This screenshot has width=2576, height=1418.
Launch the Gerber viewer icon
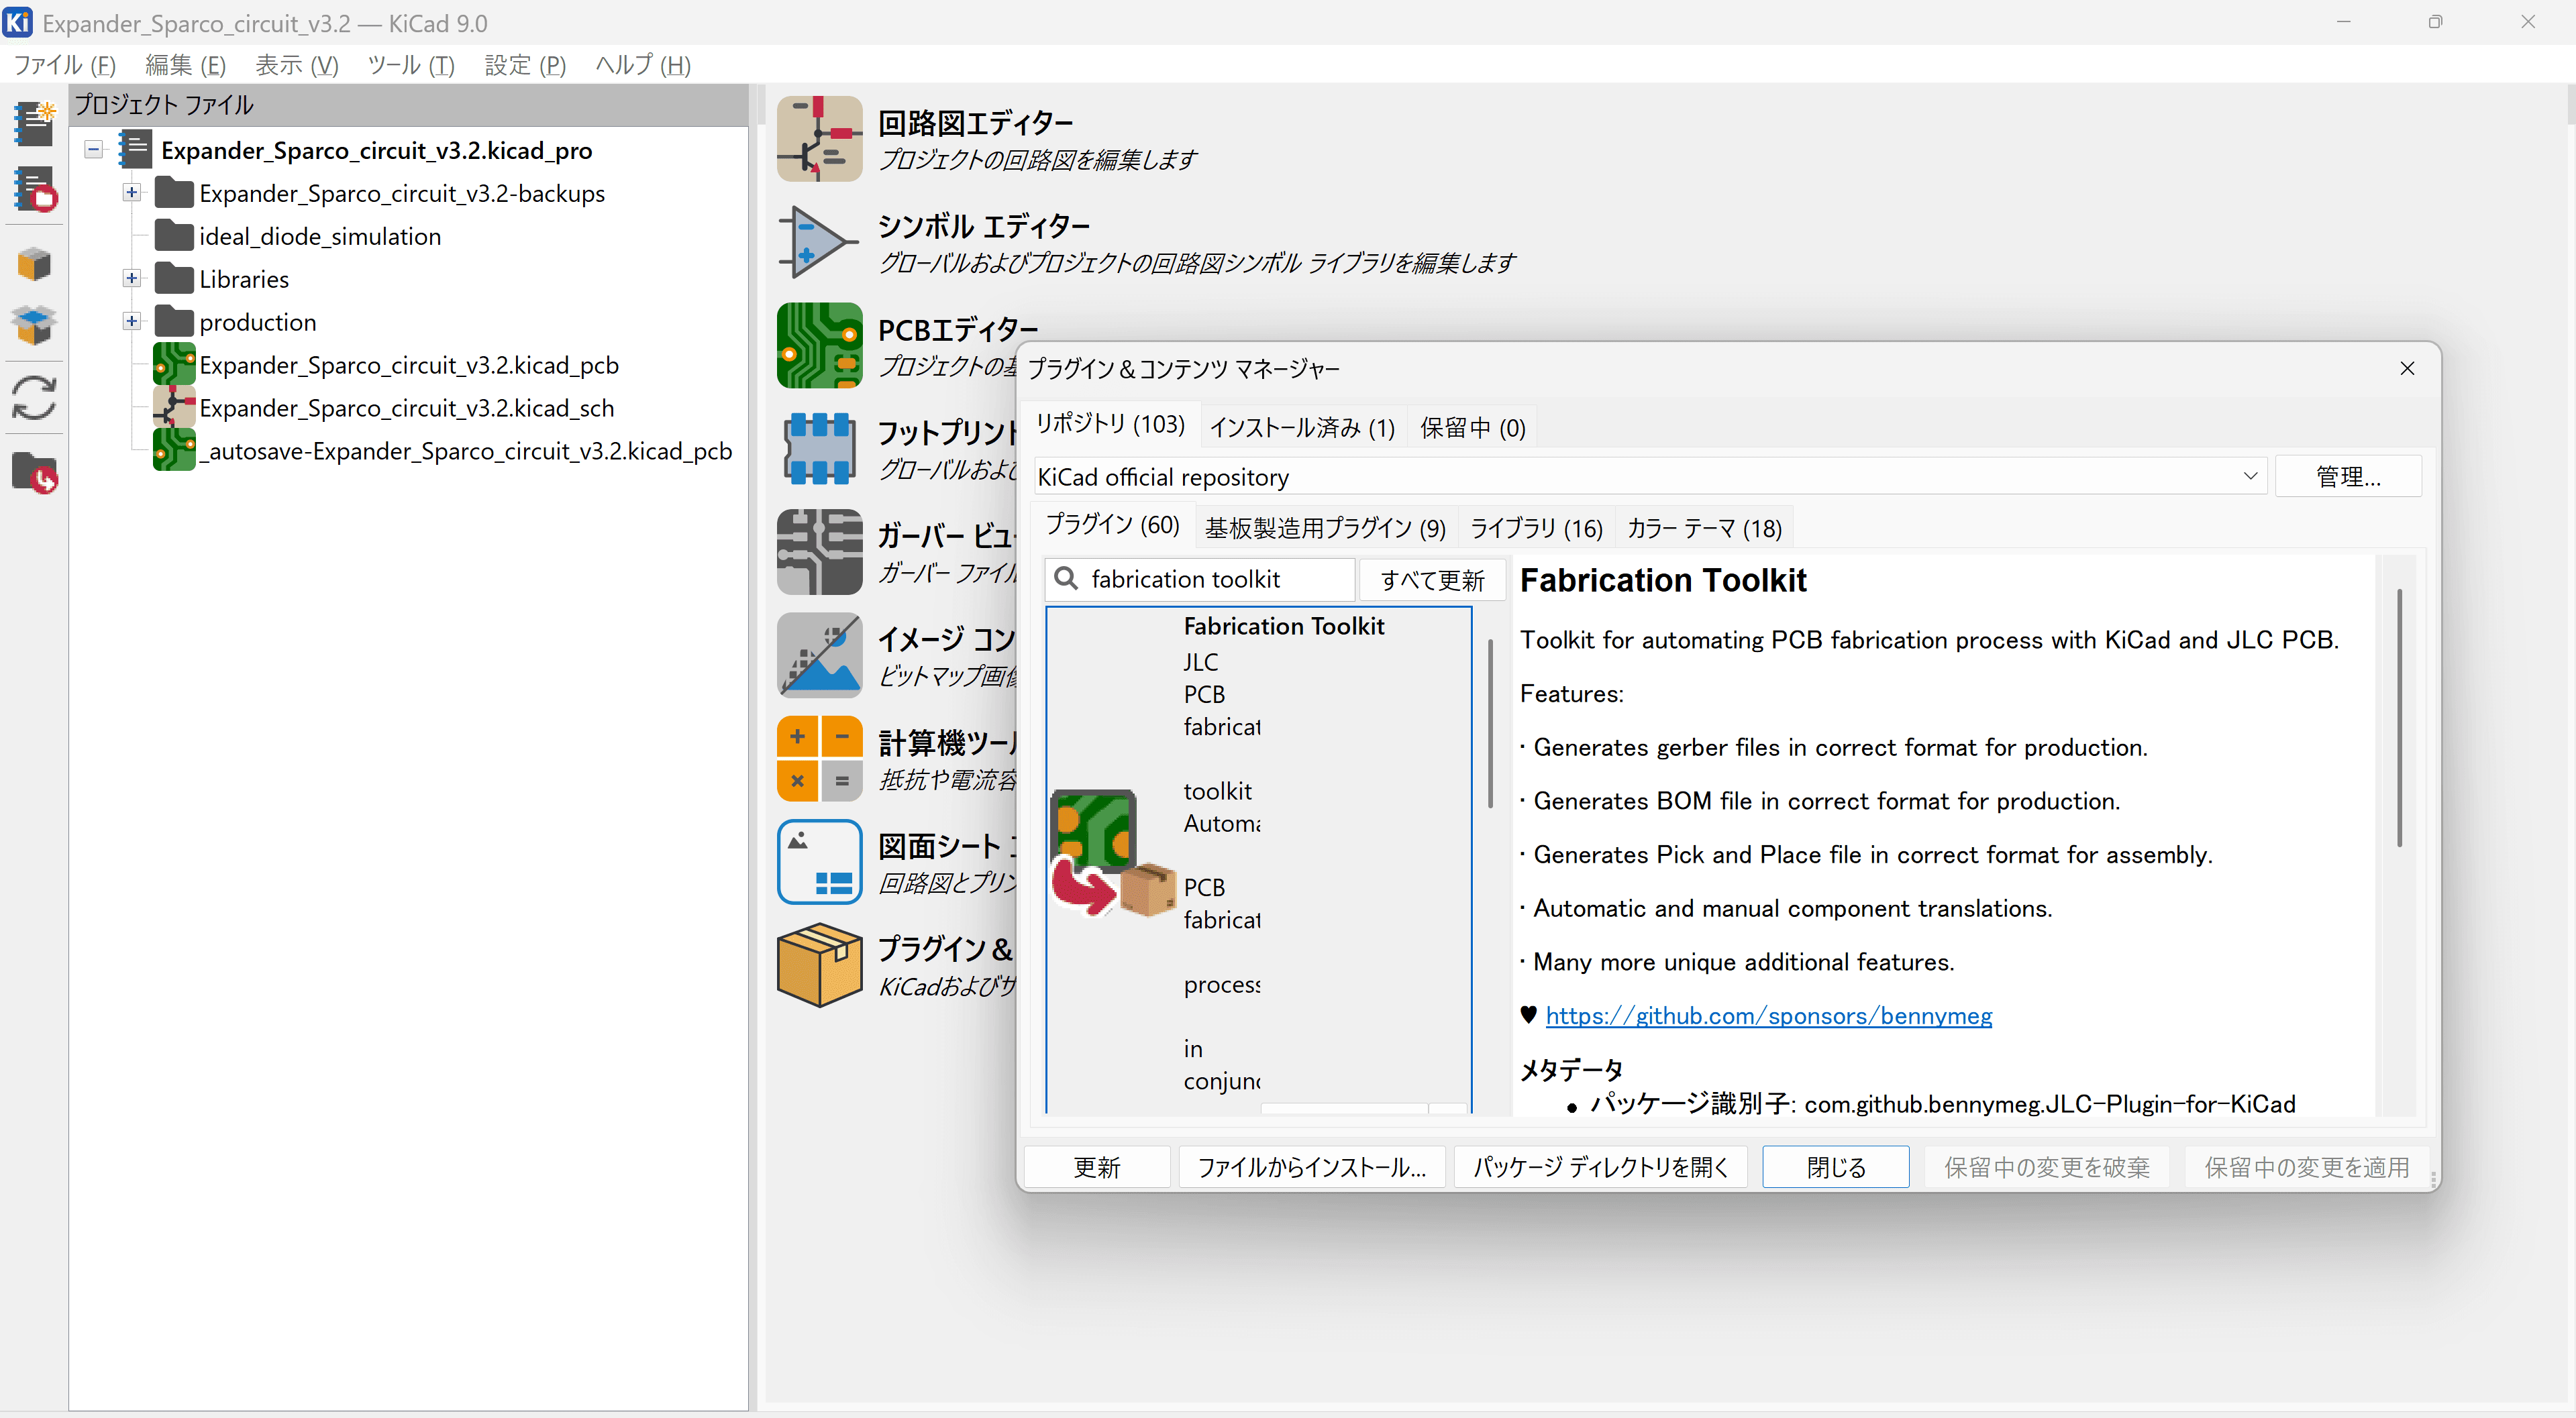819,551
